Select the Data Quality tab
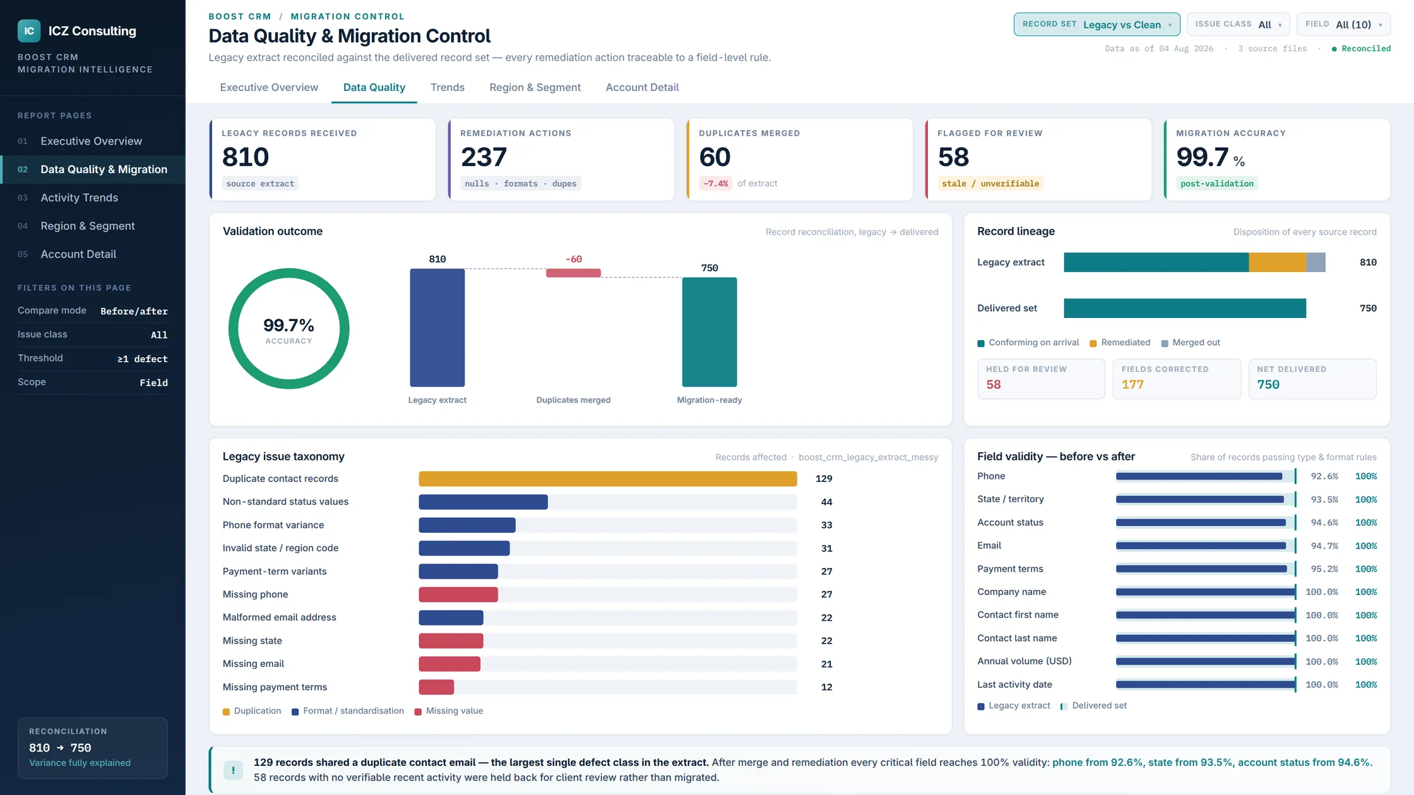This screenshot has height=795, width=1414. 374,88
